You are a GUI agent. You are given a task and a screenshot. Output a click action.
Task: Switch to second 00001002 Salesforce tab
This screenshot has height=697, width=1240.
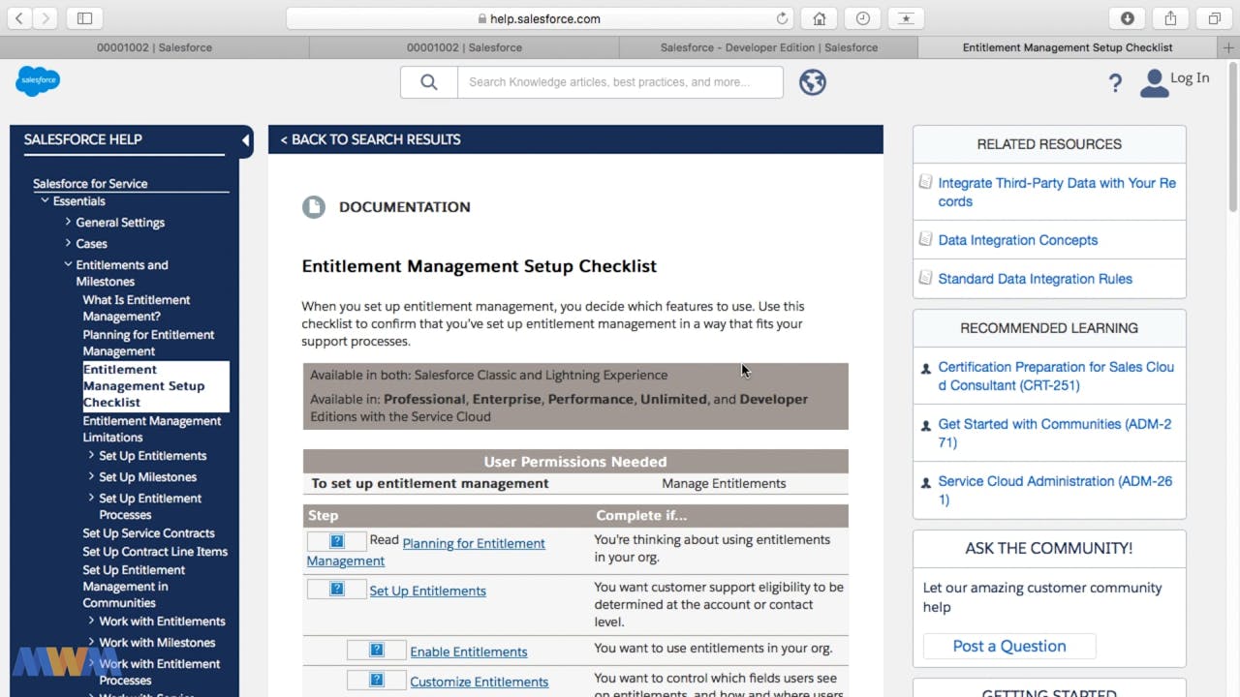(464, 46)
